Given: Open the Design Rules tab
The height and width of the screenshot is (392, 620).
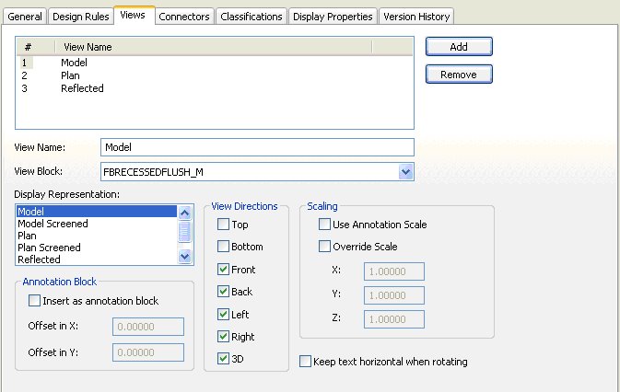Looking at the screenshot, I should [x=81, y=17].
